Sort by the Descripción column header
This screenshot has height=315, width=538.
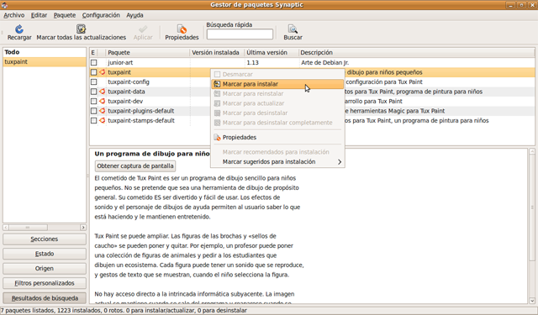[417, 52]
